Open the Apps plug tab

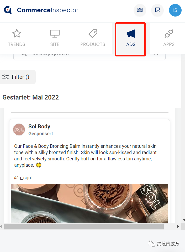coord(169,38)
